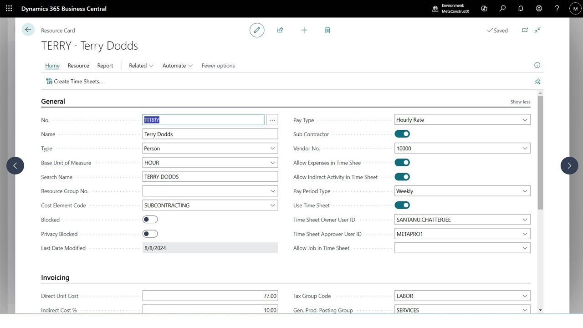Click the Name input field

pos(210,134)
